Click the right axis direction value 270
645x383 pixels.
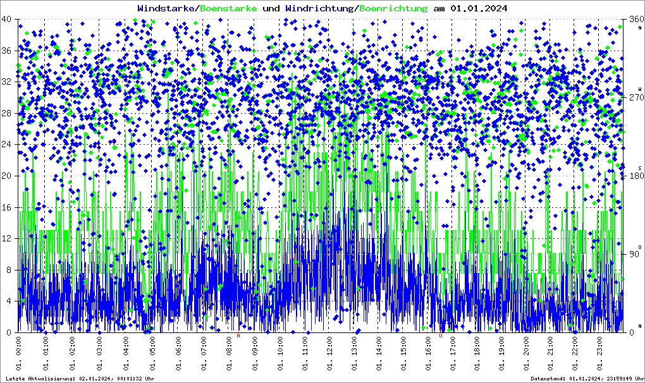click(x=637, y=98)
